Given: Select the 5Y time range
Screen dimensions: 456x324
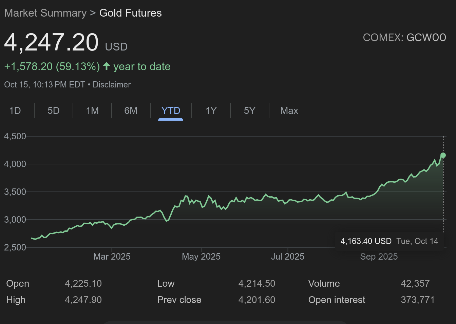Looking at the screenshot, I should point(249,111).
